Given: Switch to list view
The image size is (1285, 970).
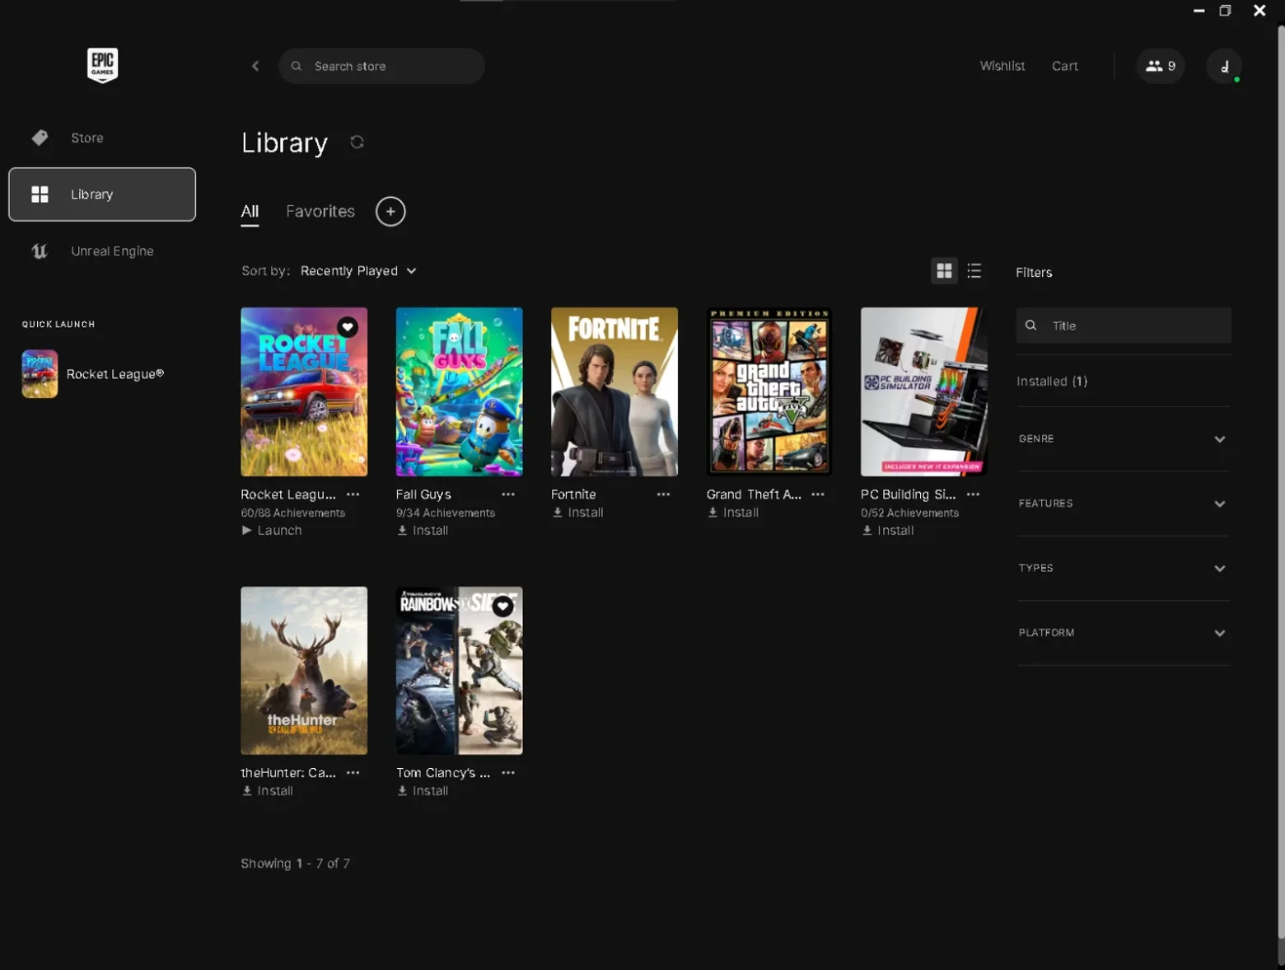Looking at the screenshot, I should pyautogui.click(x=974, y=270).
